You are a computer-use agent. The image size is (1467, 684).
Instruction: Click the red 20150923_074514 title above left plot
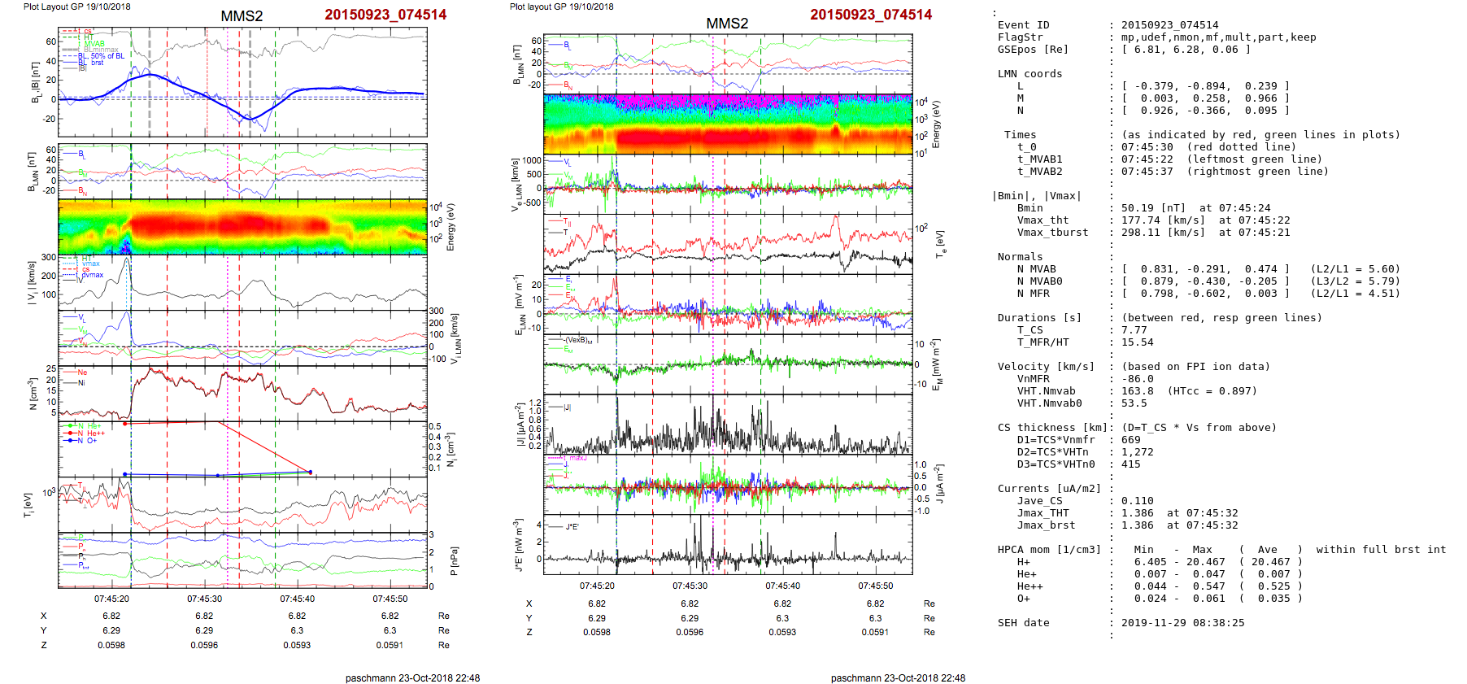[x=385, y=15]
